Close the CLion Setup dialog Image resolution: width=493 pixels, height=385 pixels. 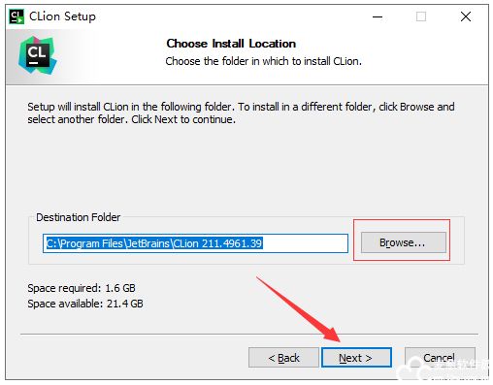(466, 16)
